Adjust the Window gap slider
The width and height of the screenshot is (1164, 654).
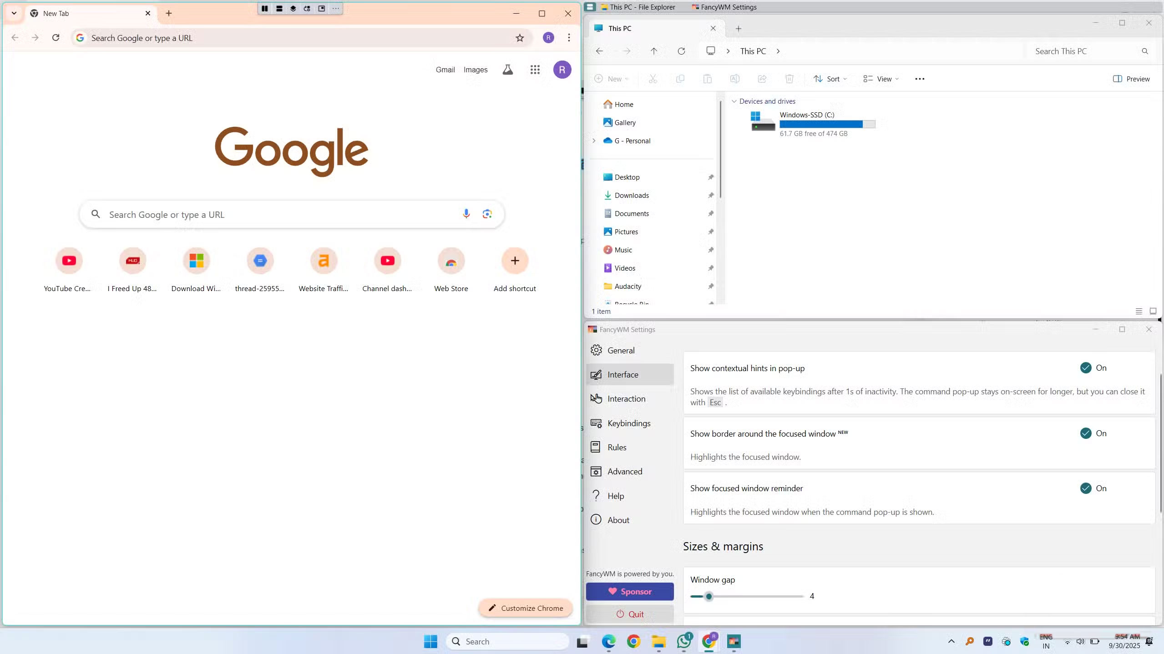coord(709,596)
